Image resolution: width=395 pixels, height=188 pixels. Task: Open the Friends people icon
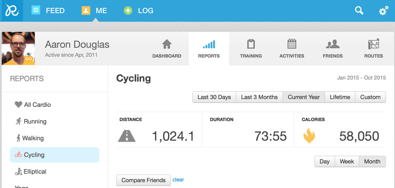(x=332, y=44)
